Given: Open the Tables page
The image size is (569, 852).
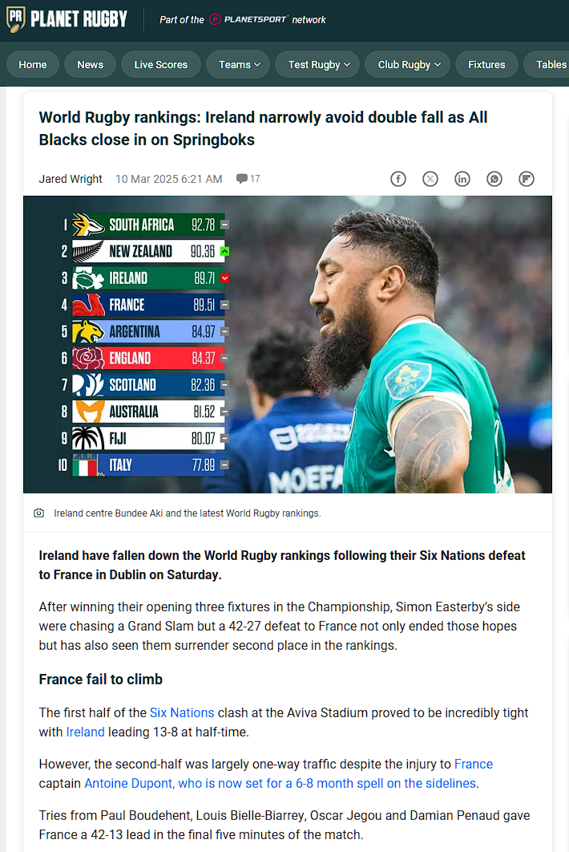Looking at the screenshot, I should pos(551,64).
